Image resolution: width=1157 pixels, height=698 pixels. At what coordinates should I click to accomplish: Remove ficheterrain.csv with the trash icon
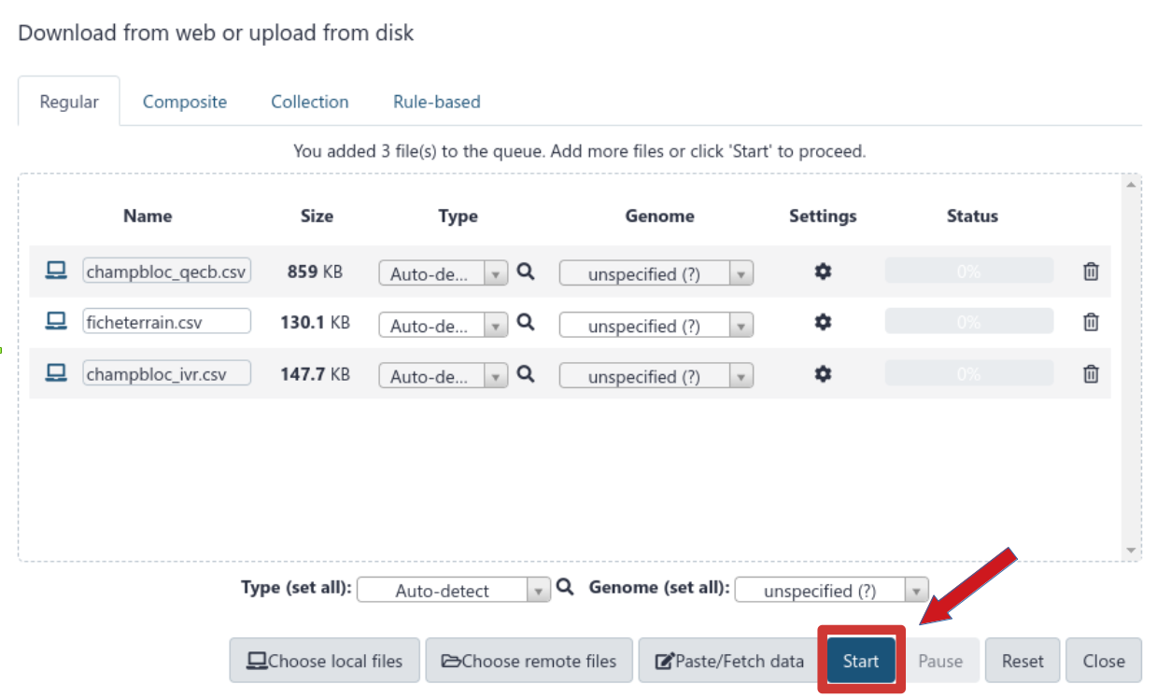pos(1090,323)
